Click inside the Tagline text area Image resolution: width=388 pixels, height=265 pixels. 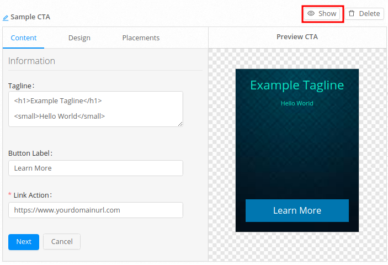pyautogui.click(x=96, y=109)
